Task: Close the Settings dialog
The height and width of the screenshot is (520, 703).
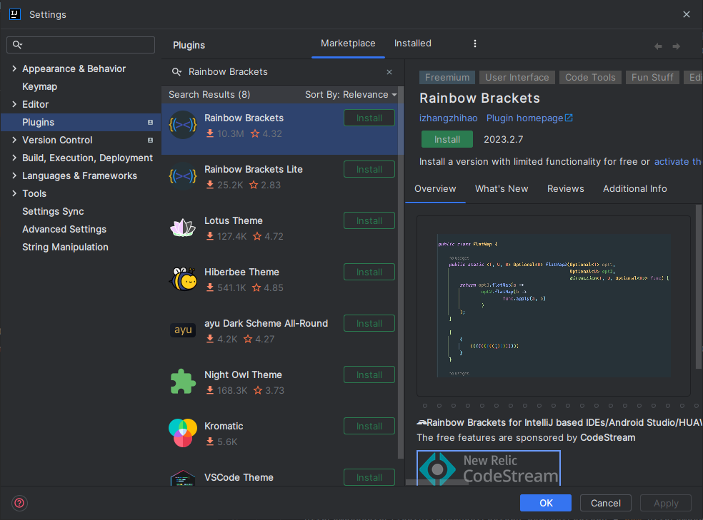Action: 686,14
